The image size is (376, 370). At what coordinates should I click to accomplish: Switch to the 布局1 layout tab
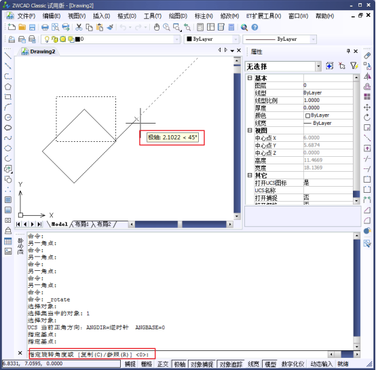81,224
